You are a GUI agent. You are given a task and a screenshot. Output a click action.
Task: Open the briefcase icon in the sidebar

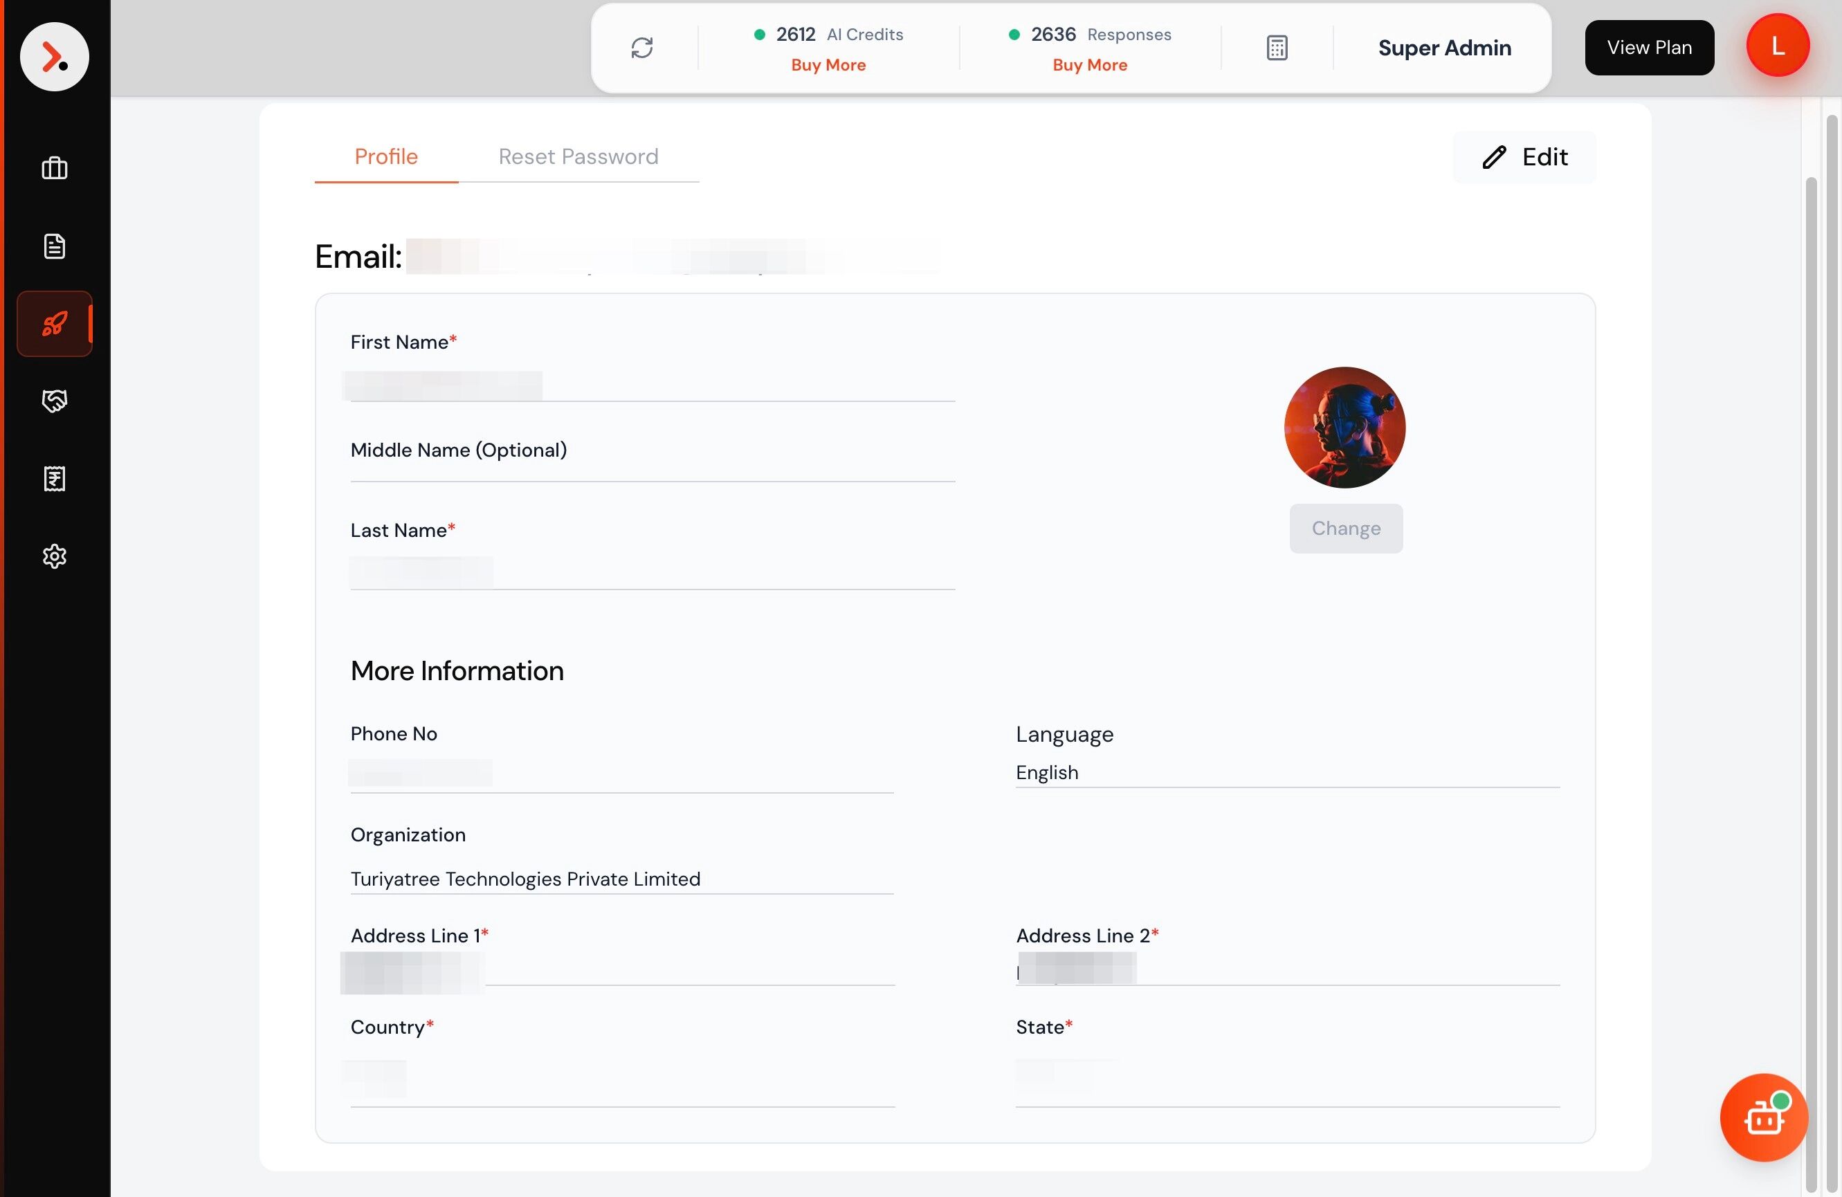click(x=54, y=168)
